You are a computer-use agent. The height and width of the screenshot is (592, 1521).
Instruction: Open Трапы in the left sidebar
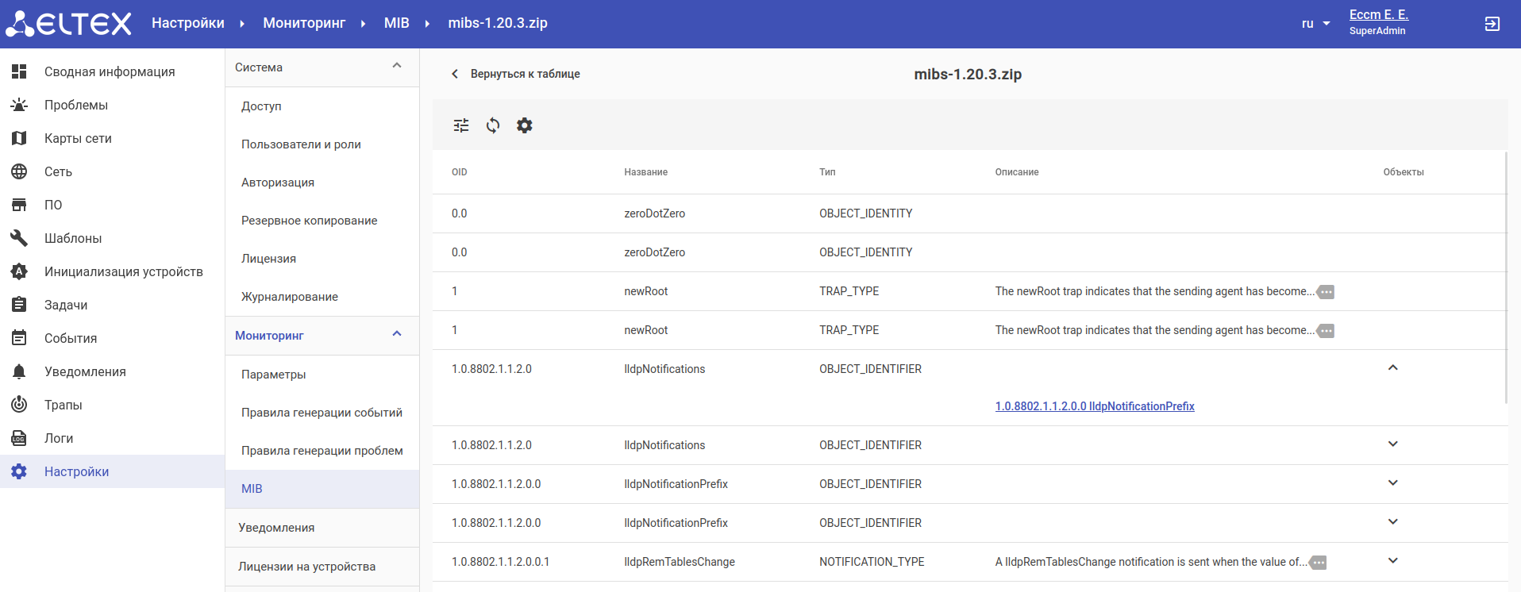coord(64,405)
